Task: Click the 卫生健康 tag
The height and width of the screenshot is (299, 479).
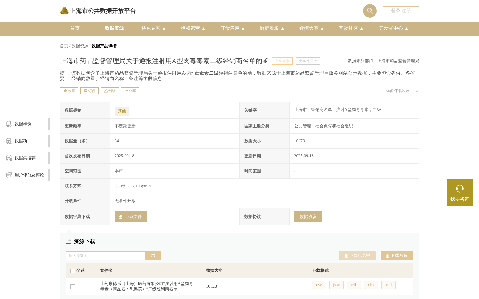Action: 282,61
